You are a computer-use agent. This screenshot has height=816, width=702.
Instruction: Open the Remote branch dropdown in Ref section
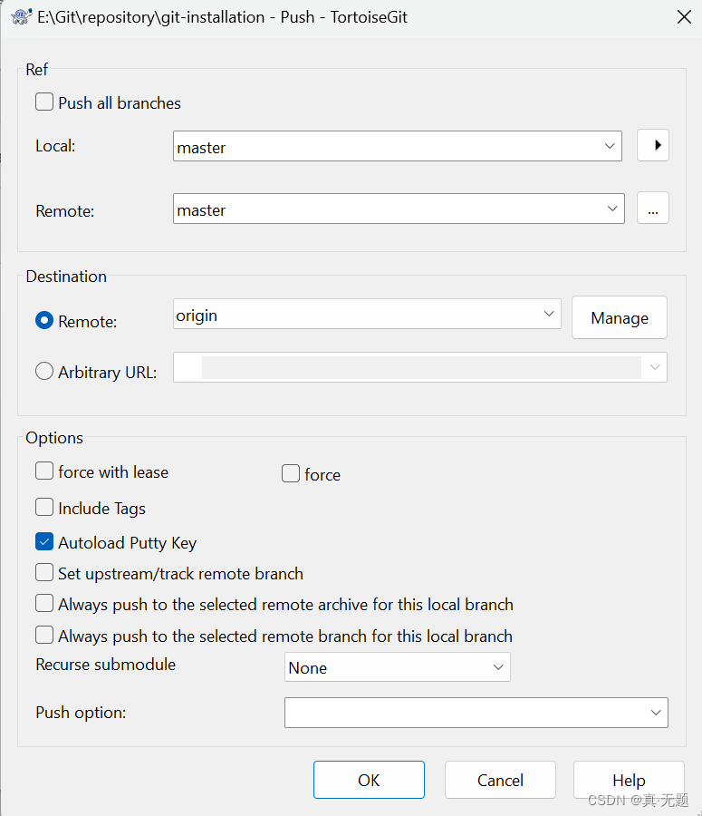612,209
